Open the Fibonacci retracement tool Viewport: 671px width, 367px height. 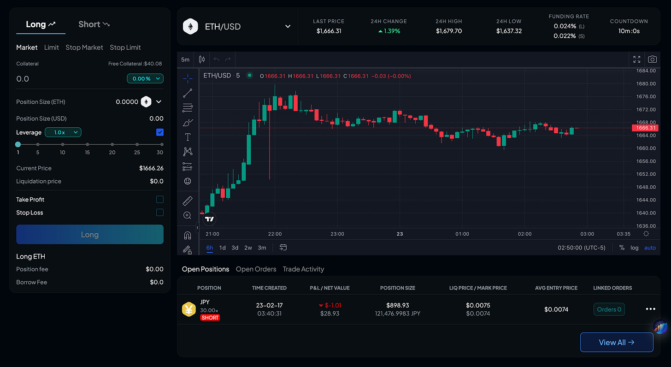pos(188,108)
